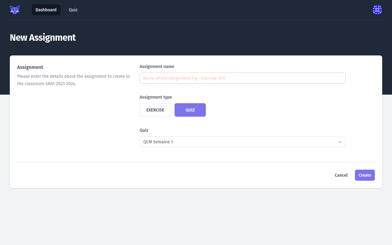Navigate to Quiz page via top navigation
392x245 pixels.
(x=73, y=10)
